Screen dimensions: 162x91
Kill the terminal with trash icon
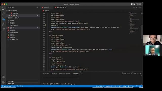coord(135,73)
